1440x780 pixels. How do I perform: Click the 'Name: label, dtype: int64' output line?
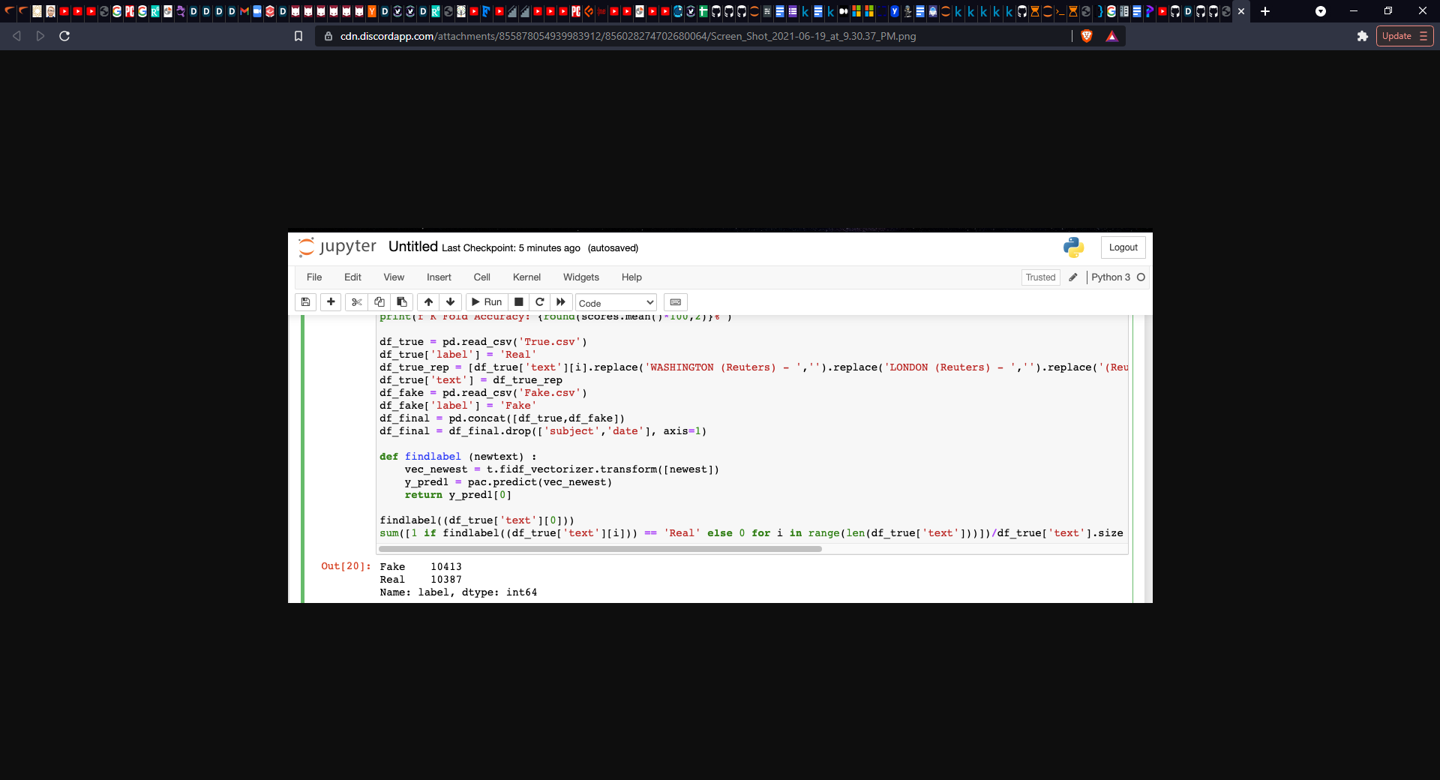pyautogui.click(x=458, y=592)
